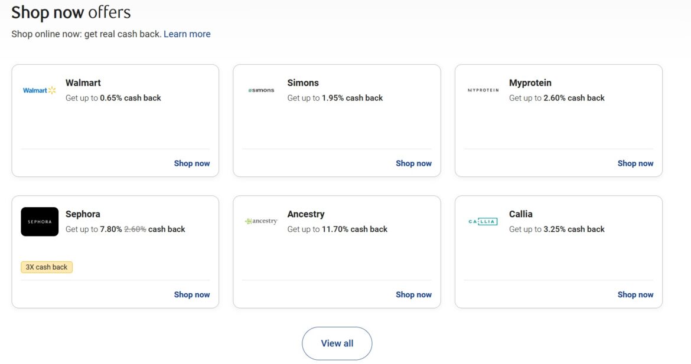Viewport: 691px width, 364px height.
Task: Click the Simons logo icon
Action: [261, 90]
